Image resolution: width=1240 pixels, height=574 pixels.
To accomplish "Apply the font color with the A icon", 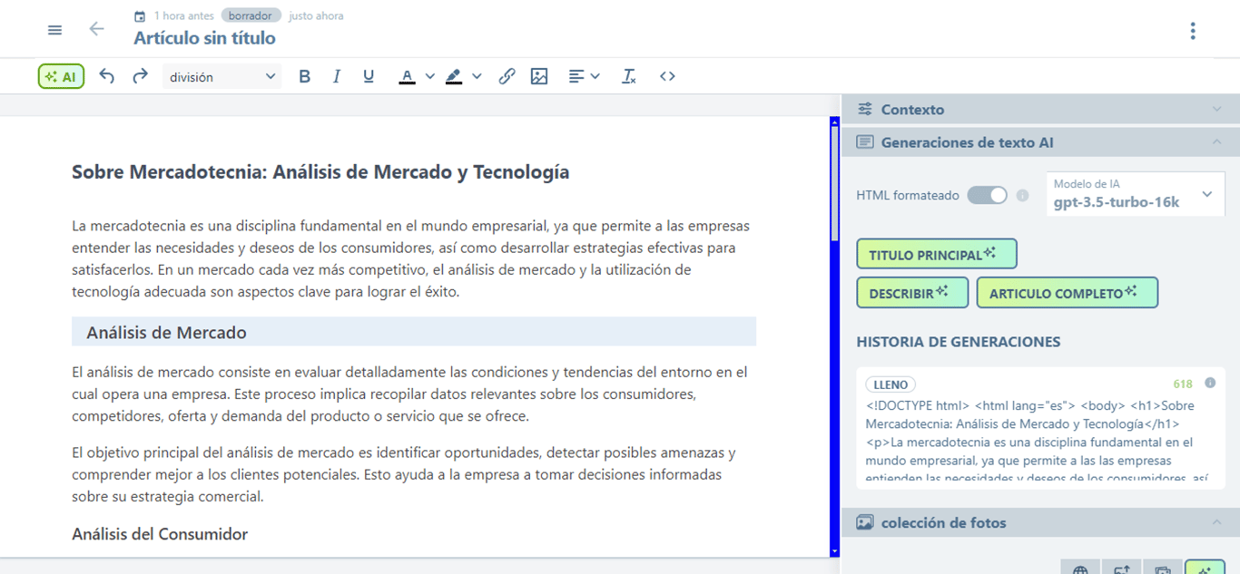I will pos(408,77).
